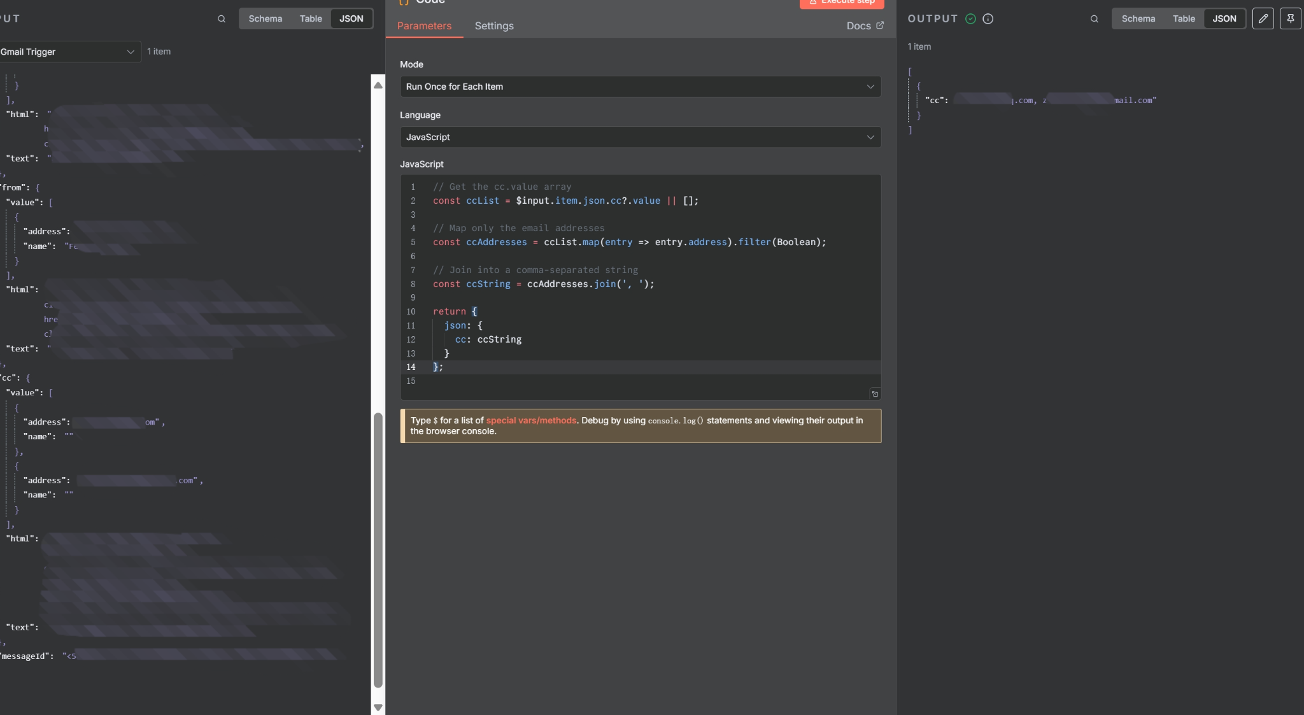Click the search icon in output panel

point(1094,19)
